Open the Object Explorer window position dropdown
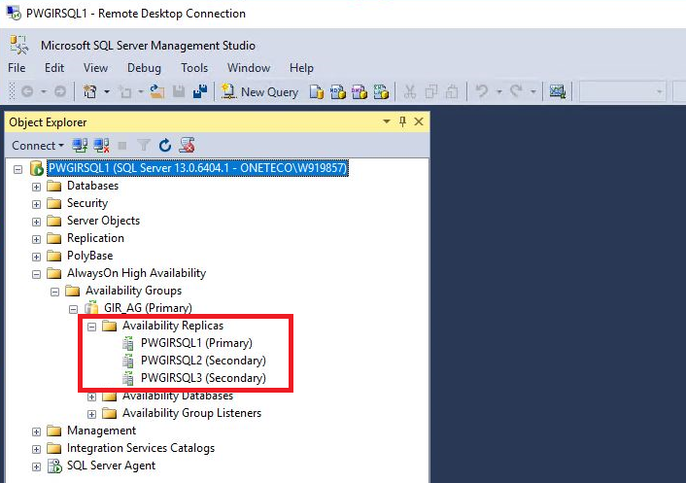 [x=387, y=121]
